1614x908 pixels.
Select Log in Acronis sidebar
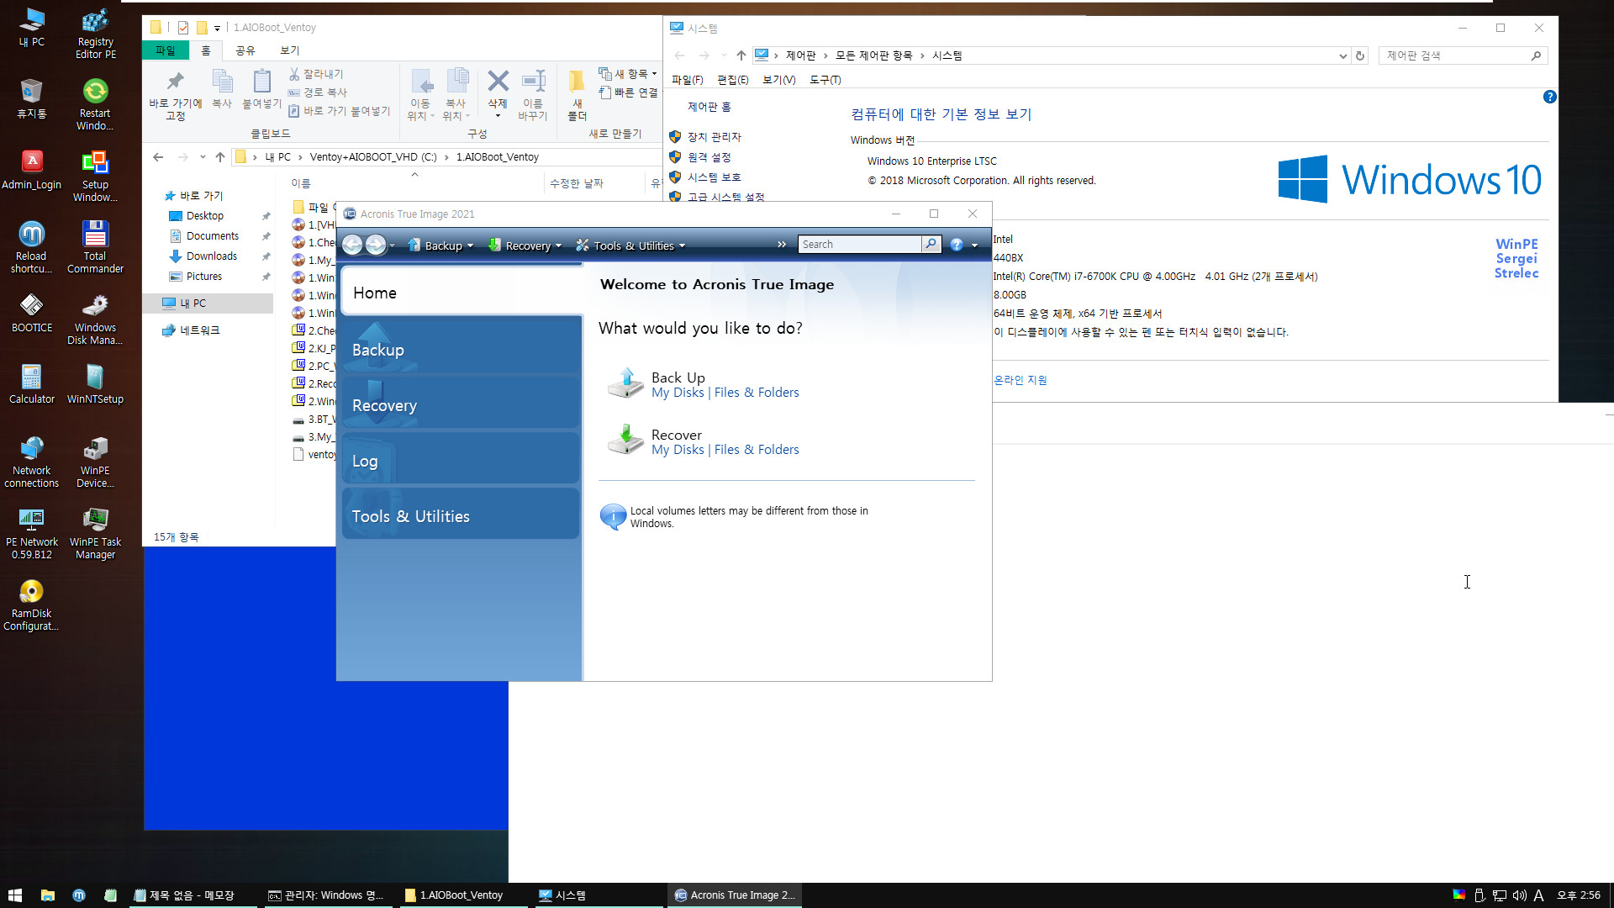[462, 459]
